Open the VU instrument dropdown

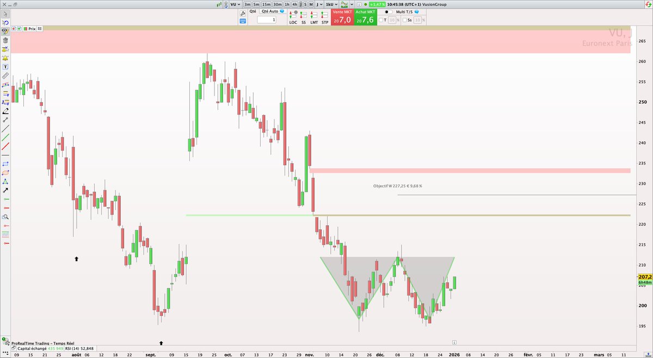pos(237,4)
